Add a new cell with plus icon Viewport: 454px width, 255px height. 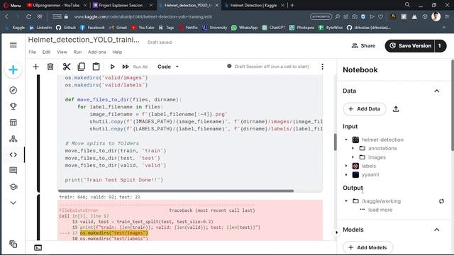pyautogui.click(x=35, y=67)
